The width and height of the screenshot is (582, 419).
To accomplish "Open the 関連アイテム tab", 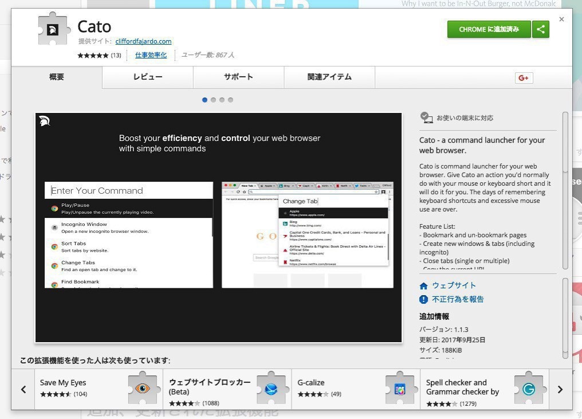I will pos(329,77).
